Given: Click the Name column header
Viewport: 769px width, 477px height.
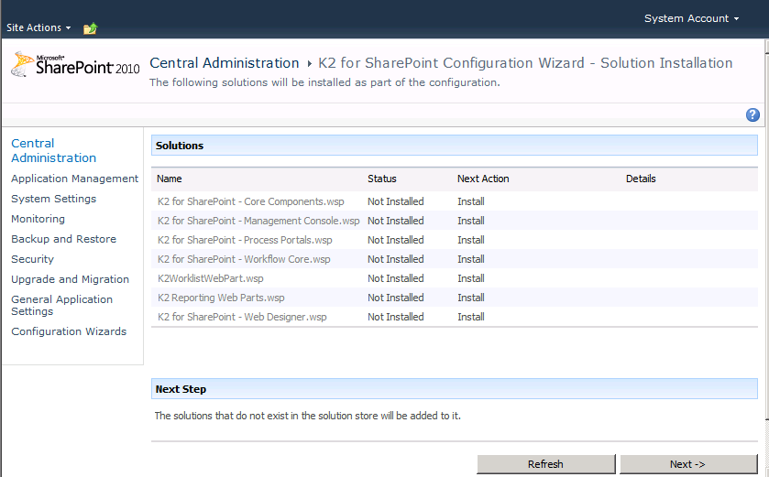Looking at the screenshot, I should pyautogui.click(x=170, y=179).
